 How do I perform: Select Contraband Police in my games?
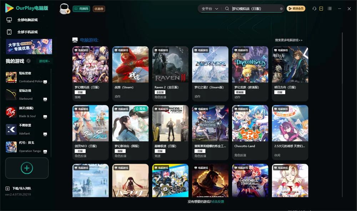26,77
